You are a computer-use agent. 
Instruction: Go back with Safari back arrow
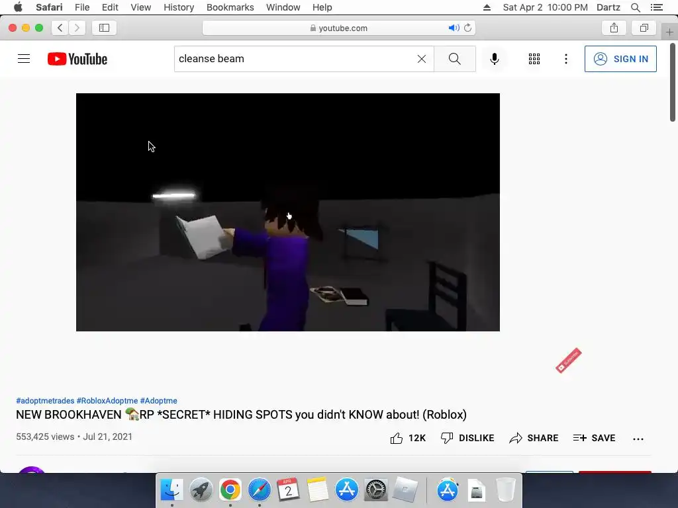60,28
